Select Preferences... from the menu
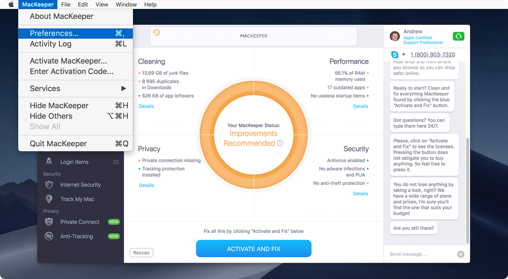 point(76,33)
